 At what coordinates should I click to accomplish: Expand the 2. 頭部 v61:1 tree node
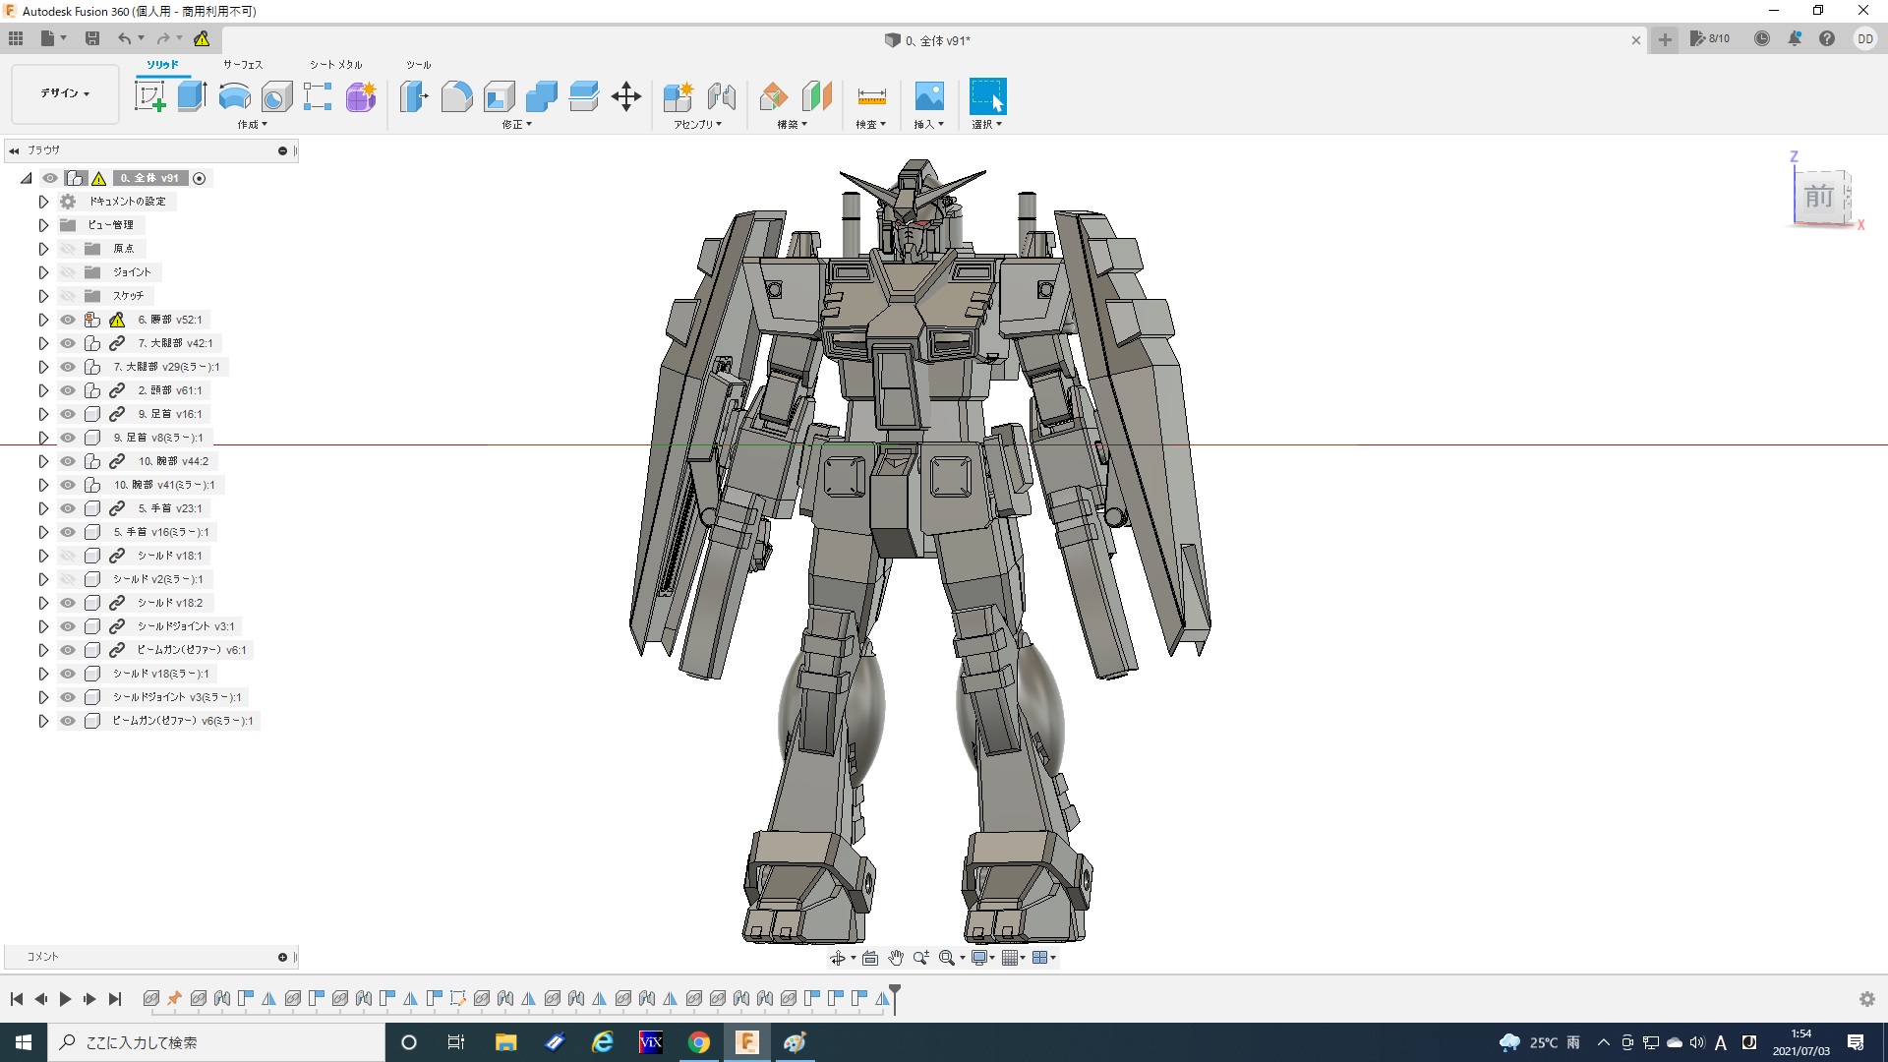43,390
